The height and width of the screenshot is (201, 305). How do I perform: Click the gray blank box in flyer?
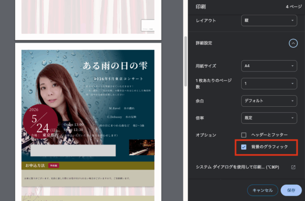[x=73, y=151]
